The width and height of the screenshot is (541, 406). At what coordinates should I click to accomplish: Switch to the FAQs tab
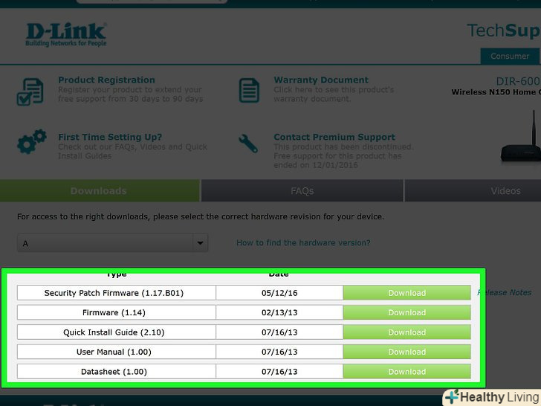click(x=302, y=190)
